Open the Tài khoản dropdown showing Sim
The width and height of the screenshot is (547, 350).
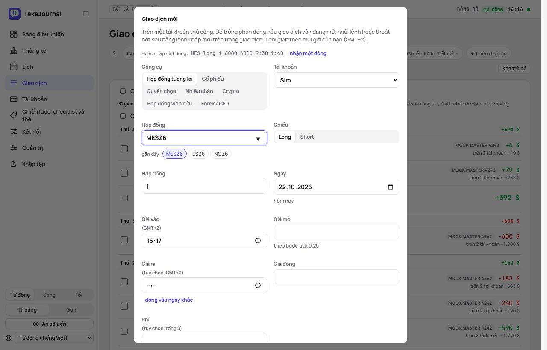(x=336, y=80)
